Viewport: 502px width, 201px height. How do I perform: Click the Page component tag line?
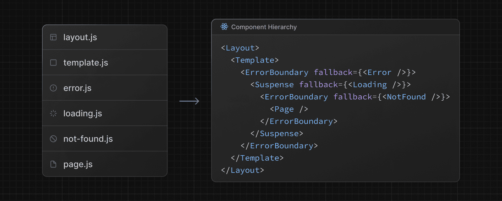click(289, 109)
